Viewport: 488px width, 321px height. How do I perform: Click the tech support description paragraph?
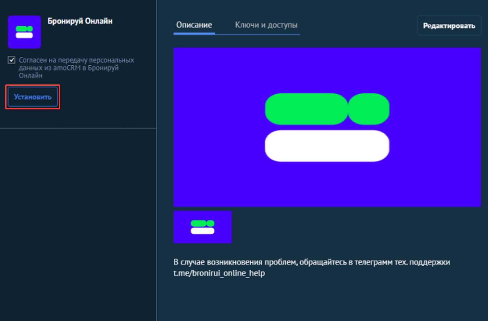pyautogui.click(x=312, y=268)
